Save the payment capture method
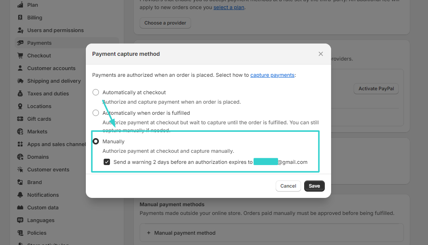 [314, 186]
